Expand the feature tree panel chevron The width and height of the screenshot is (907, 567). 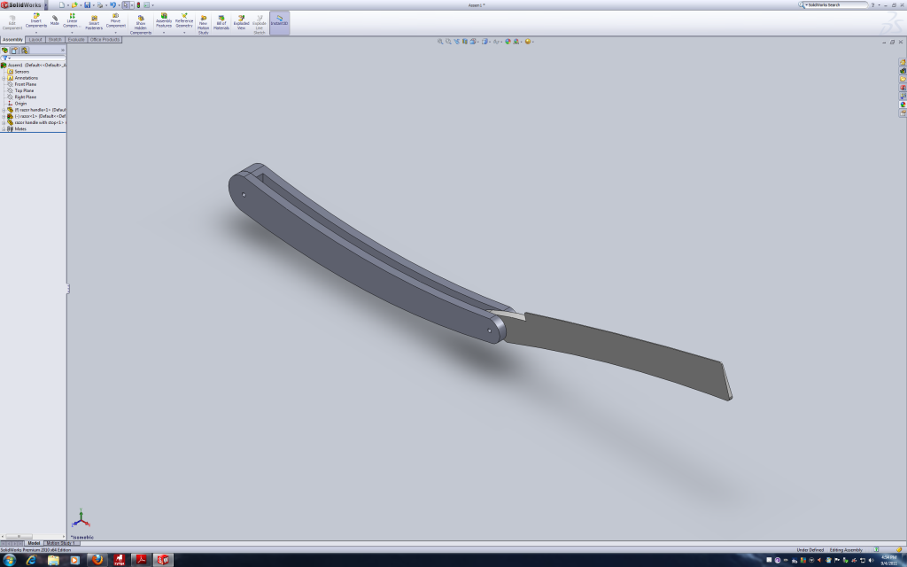point(63,50)
